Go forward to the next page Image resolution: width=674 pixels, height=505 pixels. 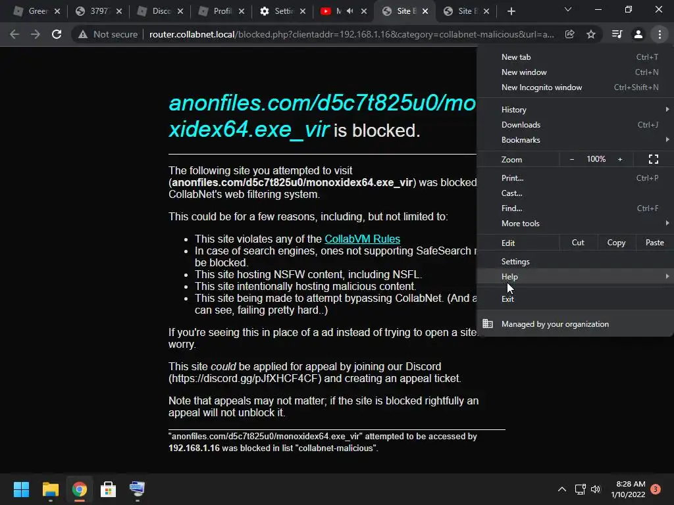click(x=36, y=34)
